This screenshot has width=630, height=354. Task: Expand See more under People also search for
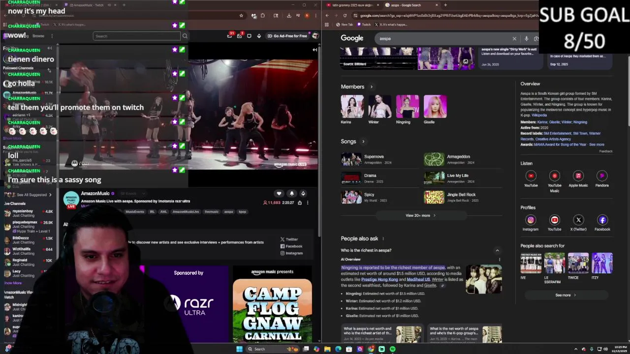[566, 295]
